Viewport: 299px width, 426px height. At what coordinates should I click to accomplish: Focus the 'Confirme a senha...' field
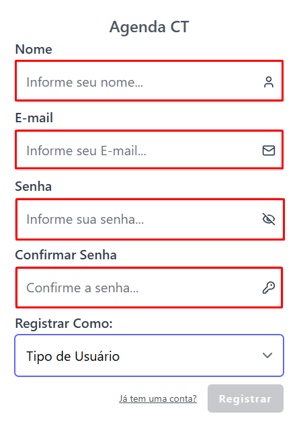click(x=149, y=288)
